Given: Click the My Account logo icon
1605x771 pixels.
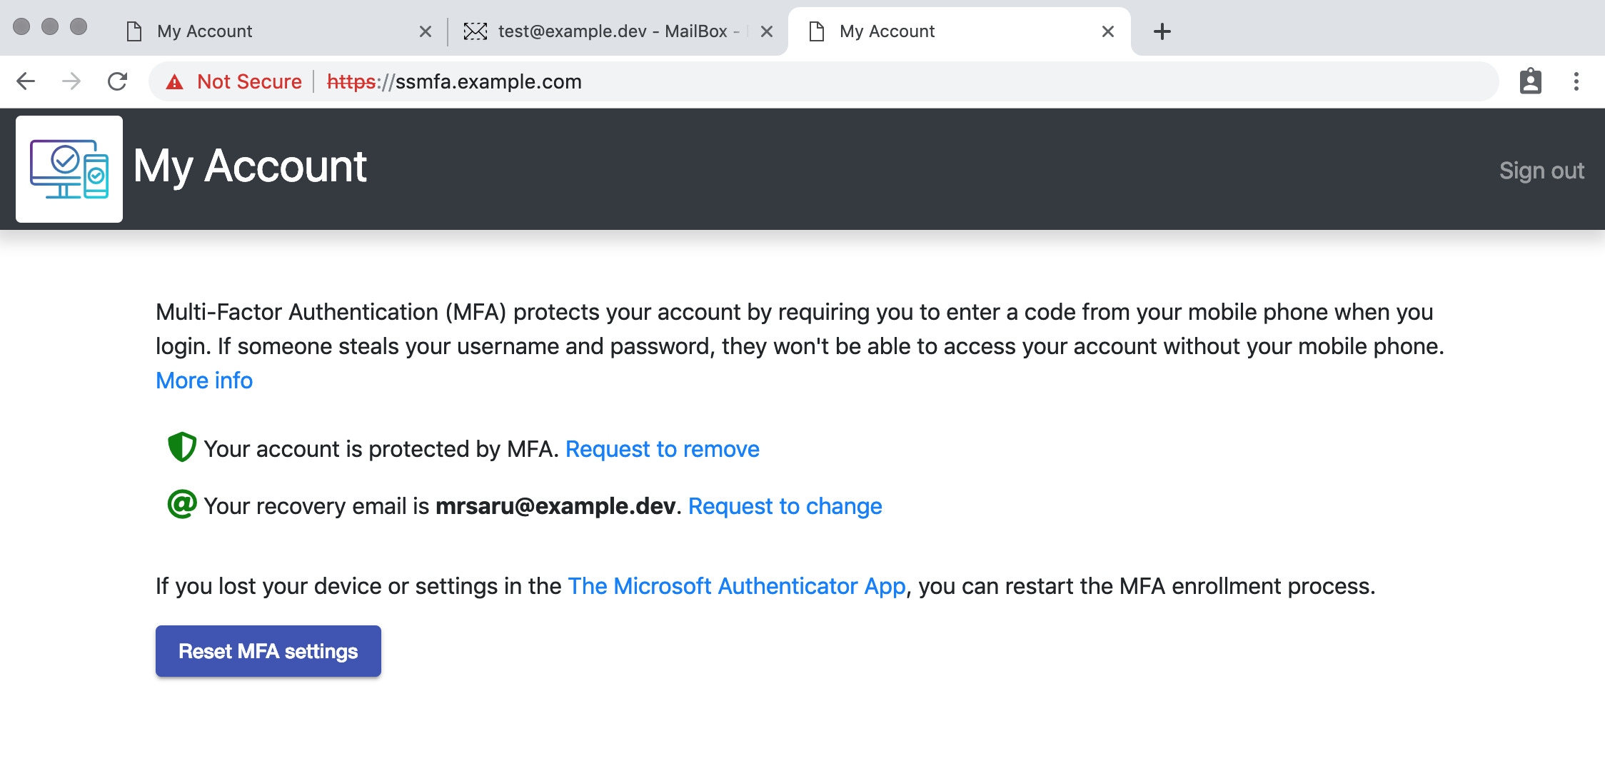Looking at the screenshot, I should (69, 169).
